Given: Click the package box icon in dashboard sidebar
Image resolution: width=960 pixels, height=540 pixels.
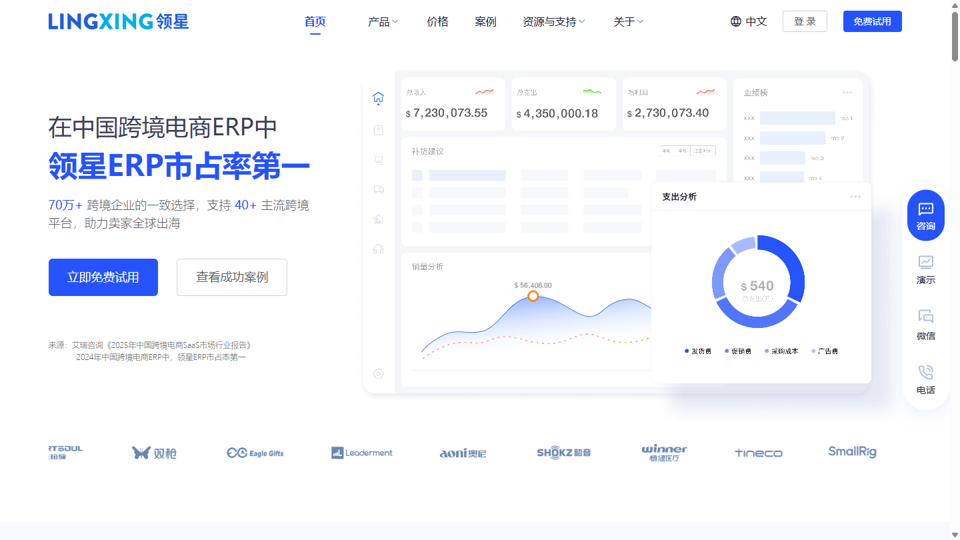Looking at the screenshot, I should tap(379, 131).
